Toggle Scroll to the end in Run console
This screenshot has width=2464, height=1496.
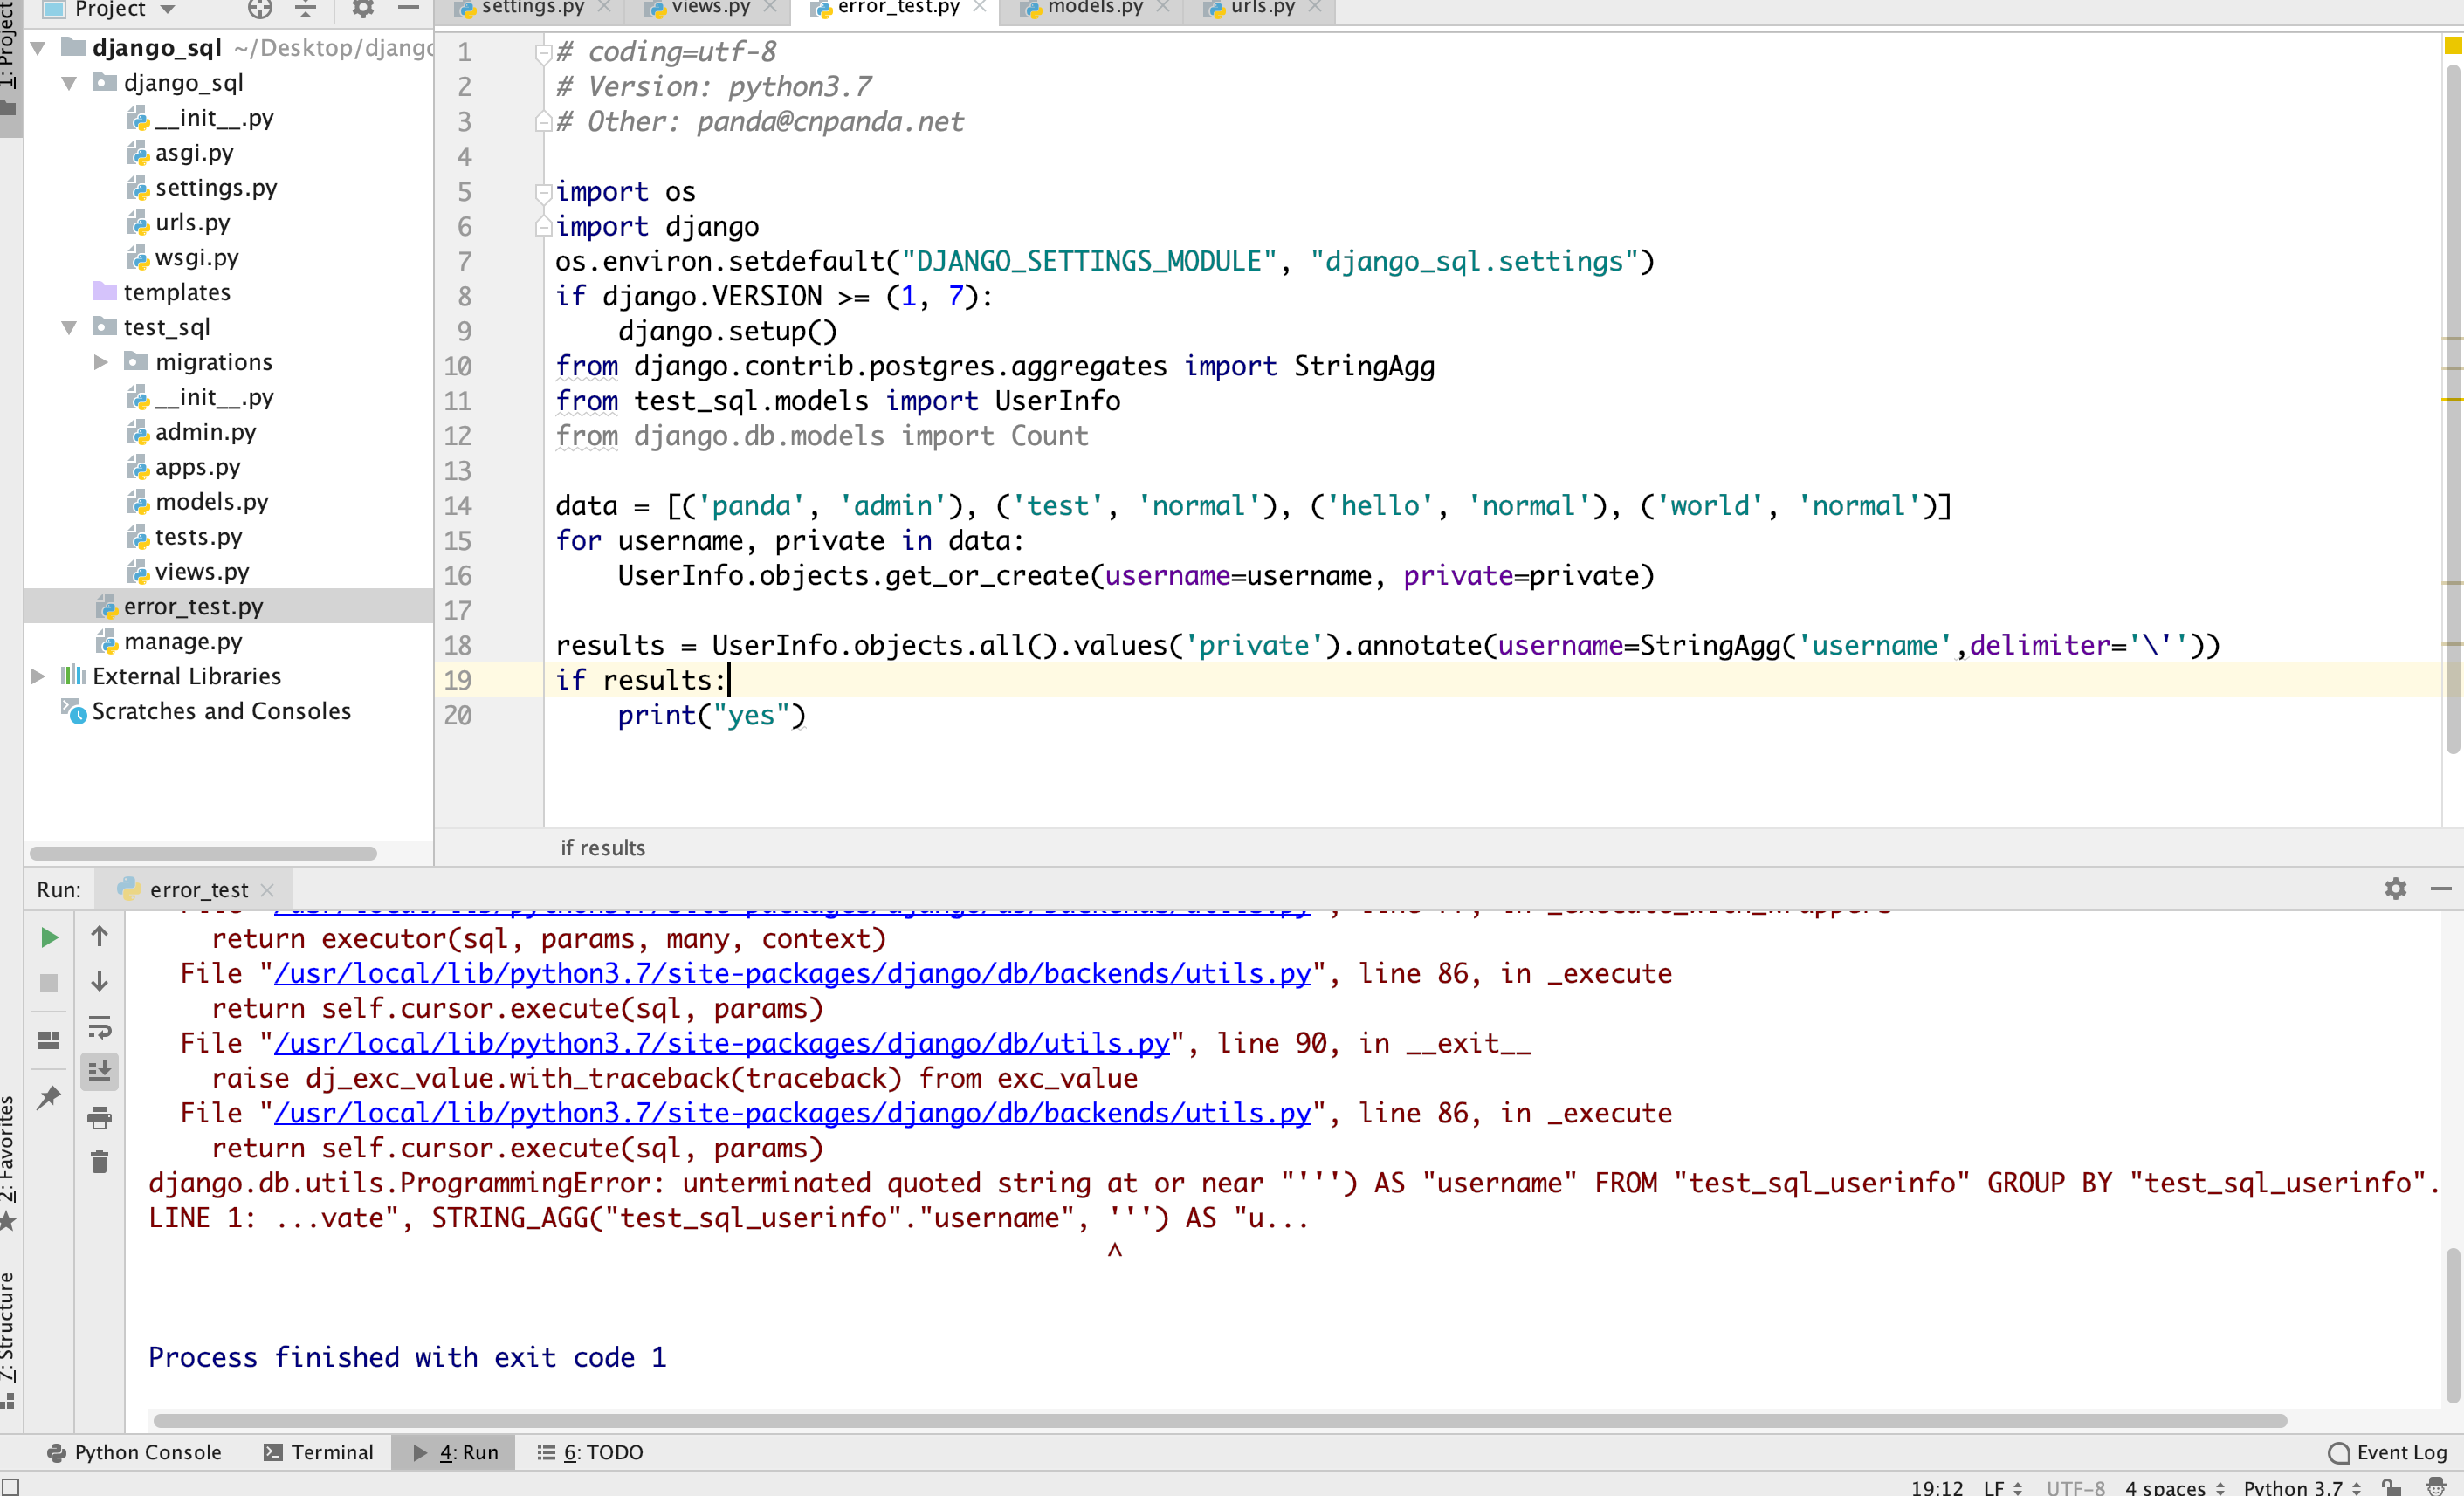tap(99, 1071)
